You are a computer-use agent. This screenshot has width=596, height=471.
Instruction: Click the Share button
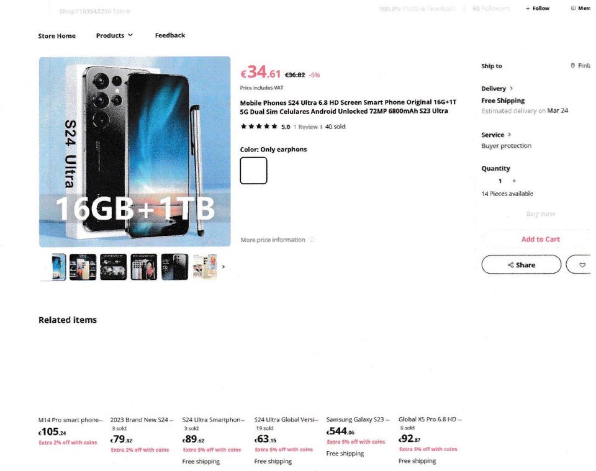(x=521, y=265)
